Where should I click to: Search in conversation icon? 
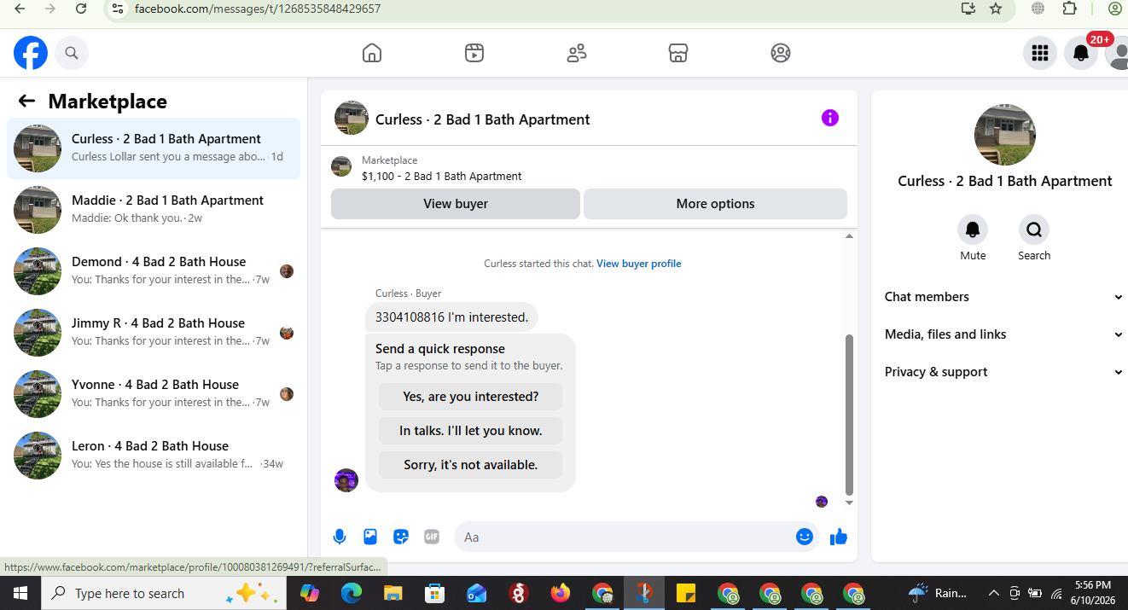tap(1034, 229)
